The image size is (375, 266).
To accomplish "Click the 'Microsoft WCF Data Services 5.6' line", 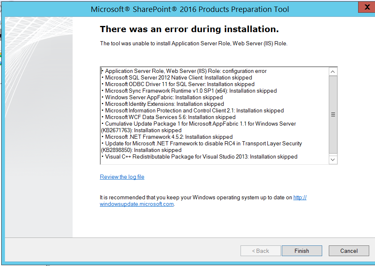I will [x=168, y=117].
